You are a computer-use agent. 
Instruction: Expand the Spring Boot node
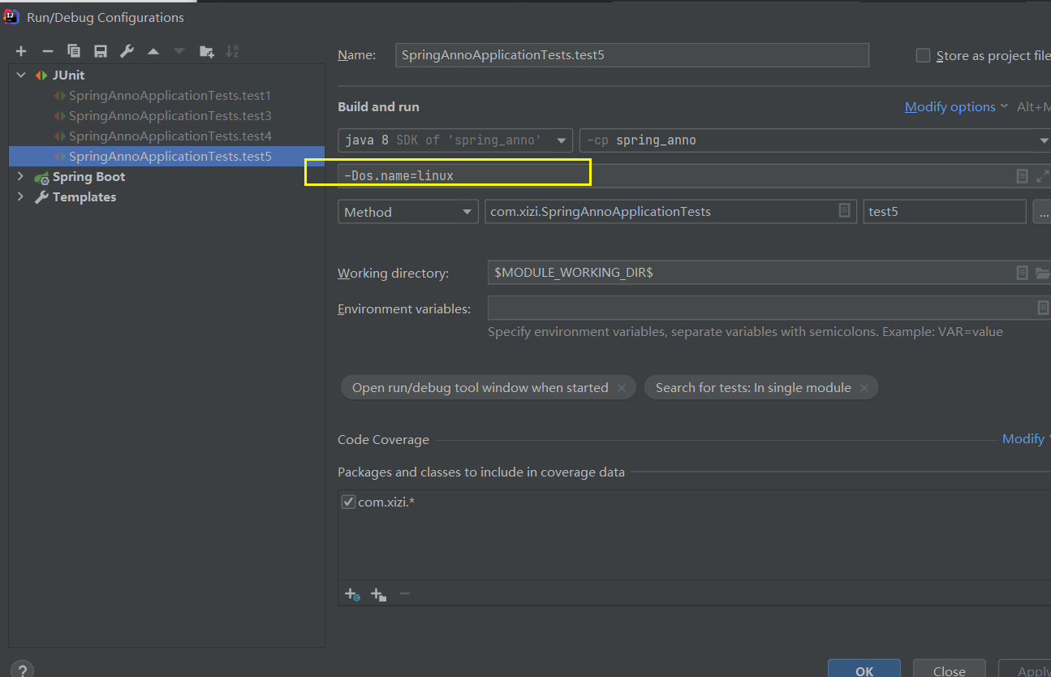[x=20, y=176]
